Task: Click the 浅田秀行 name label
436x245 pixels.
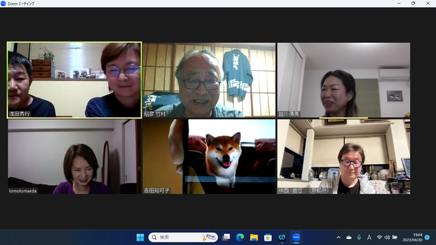Action: pyautogui.click(x=19, y=114)
